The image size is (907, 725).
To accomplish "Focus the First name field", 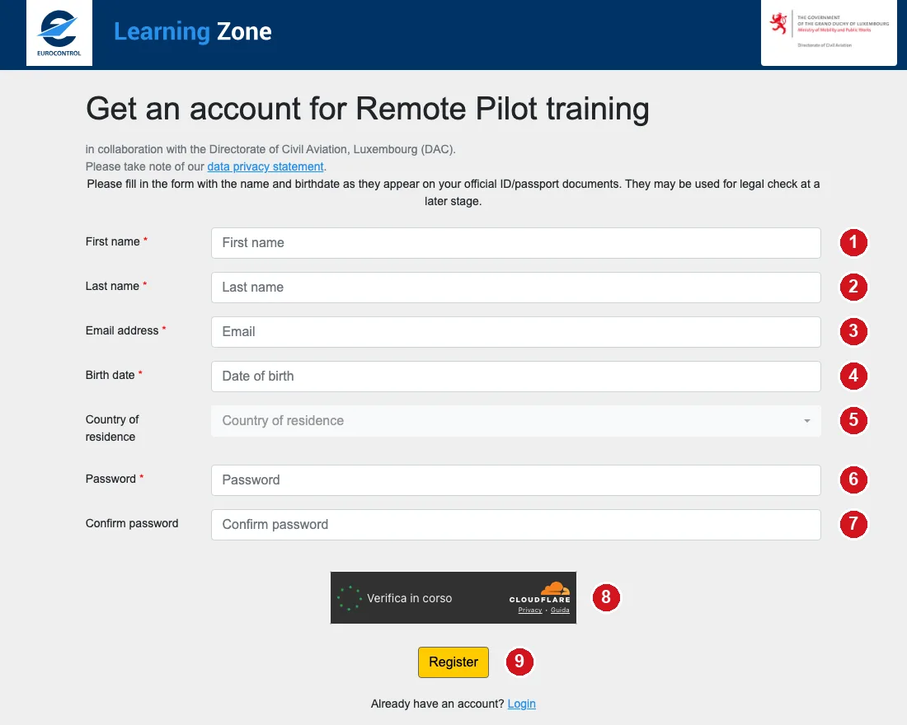I will (x=516, y=243).
